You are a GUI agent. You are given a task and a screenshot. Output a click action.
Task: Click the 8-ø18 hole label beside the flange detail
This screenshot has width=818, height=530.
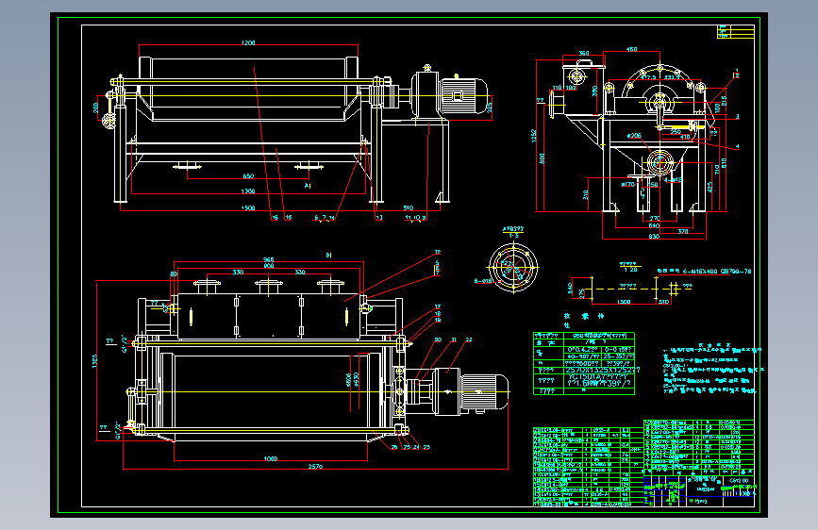[483, 281]
